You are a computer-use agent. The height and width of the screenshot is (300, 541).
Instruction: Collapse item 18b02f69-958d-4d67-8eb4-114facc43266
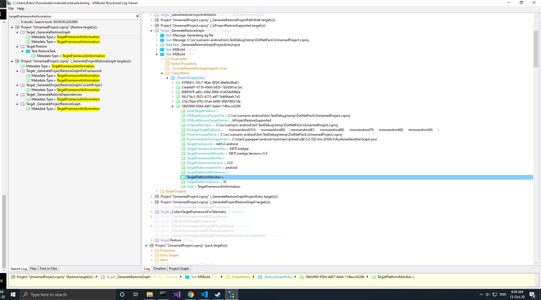pos(173,106)
